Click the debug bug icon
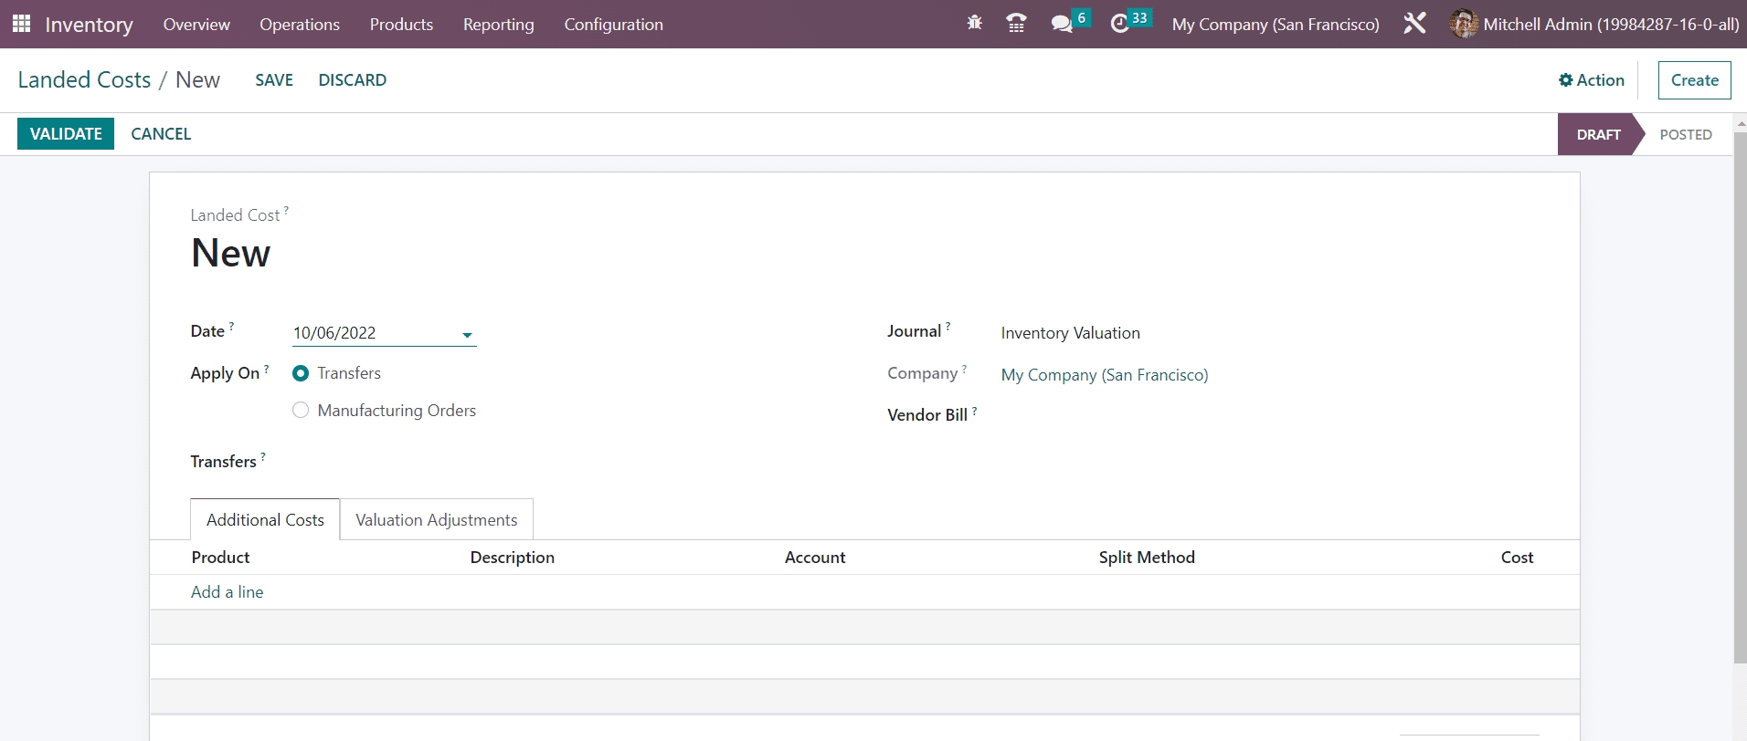 click(974, 23)
